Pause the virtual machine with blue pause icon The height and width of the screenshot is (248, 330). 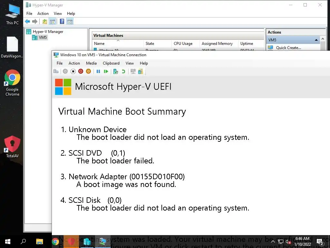98,71
